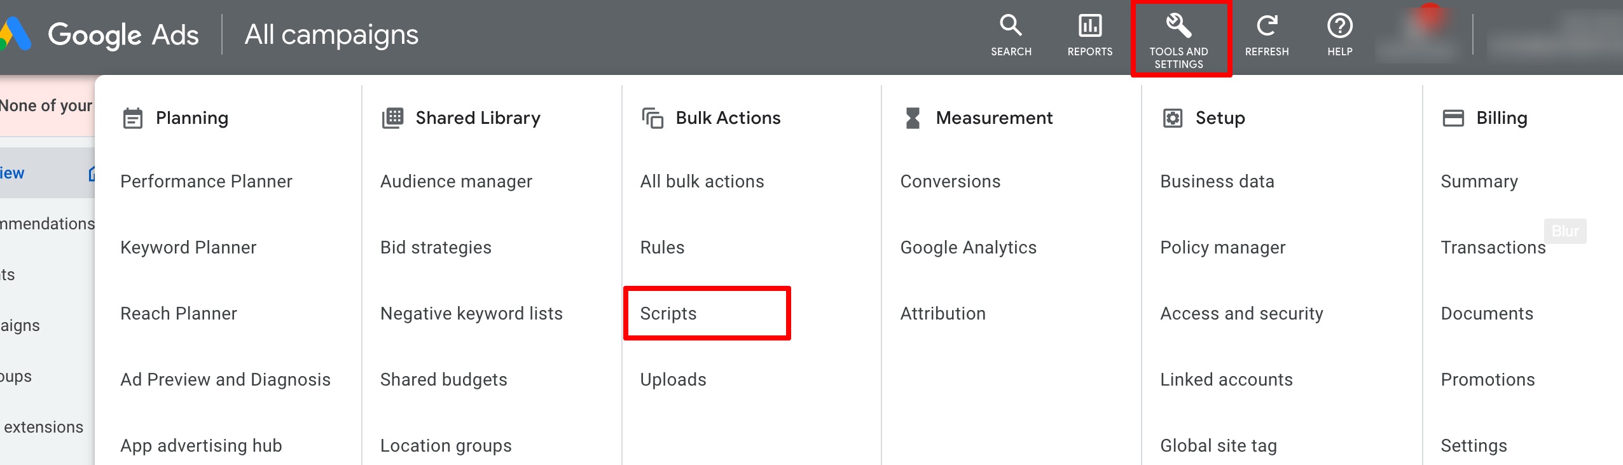The width and height of the screenshot is (1623, 465).
Task: Open Audience manager
Action: 456,182
